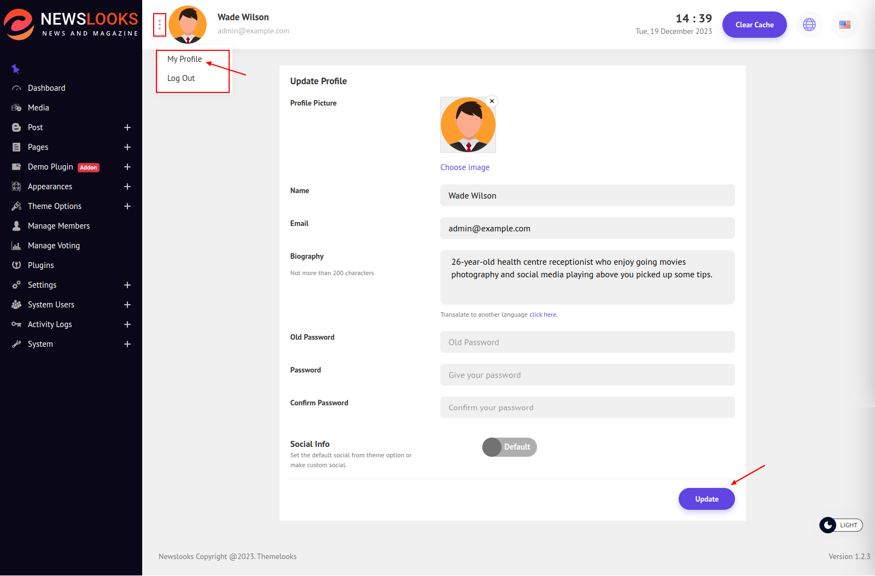875x576 pixels.
Task: Expand the Theme Options submenu
Action: [127, 206]
